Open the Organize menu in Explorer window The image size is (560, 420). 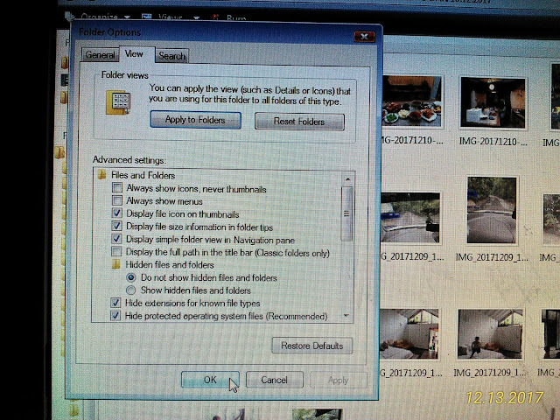(103, 17)
